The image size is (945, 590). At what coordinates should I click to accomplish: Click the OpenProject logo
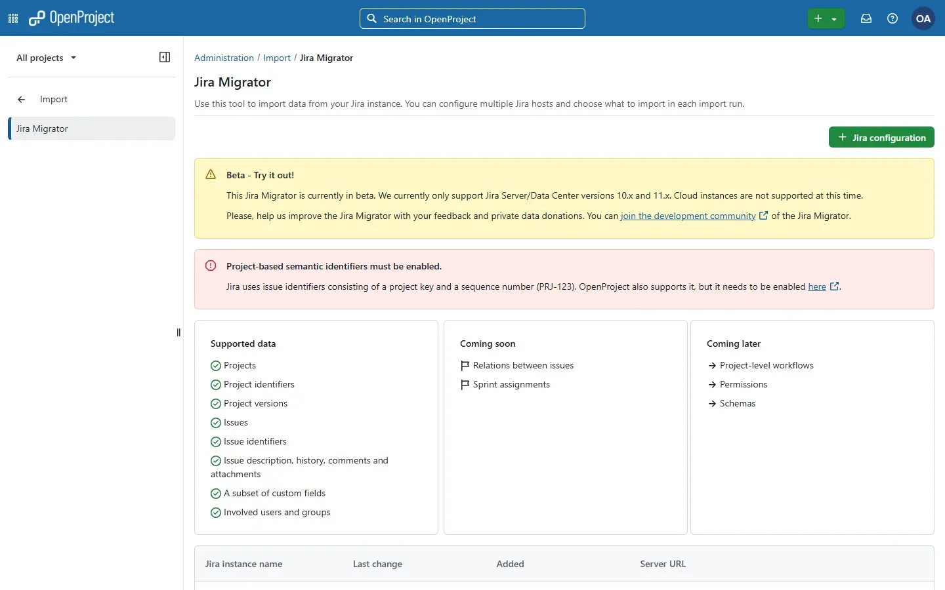point(72,18)
